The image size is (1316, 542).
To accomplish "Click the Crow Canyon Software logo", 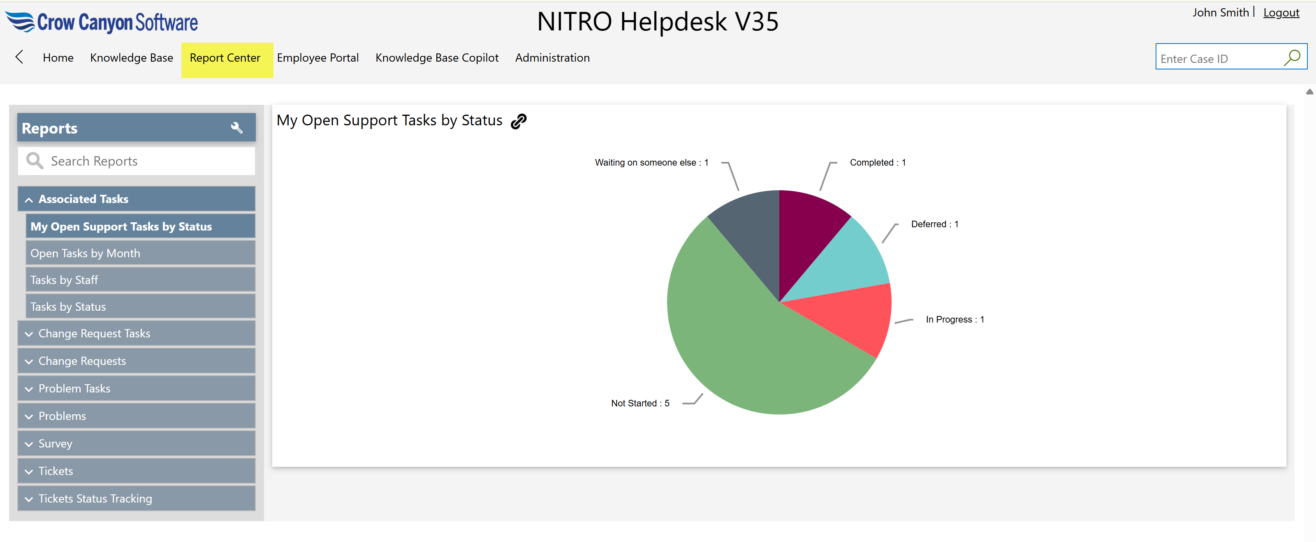I will click(102, 22).
